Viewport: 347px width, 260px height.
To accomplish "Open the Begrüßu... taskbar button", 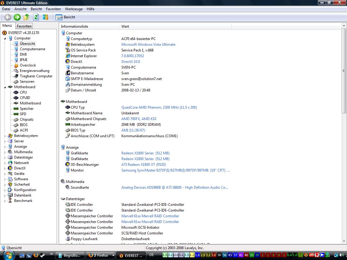I will click(70, 255).
